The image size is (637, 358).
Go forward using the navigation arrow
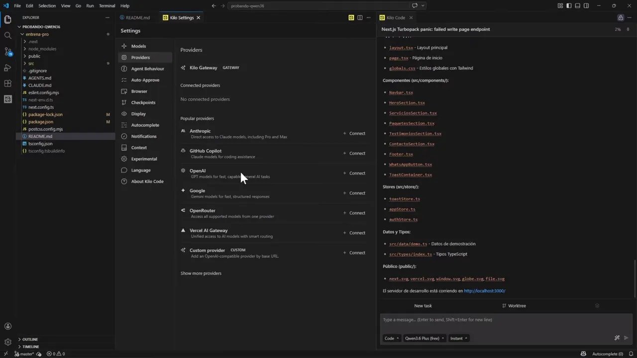tap(222, 6)
